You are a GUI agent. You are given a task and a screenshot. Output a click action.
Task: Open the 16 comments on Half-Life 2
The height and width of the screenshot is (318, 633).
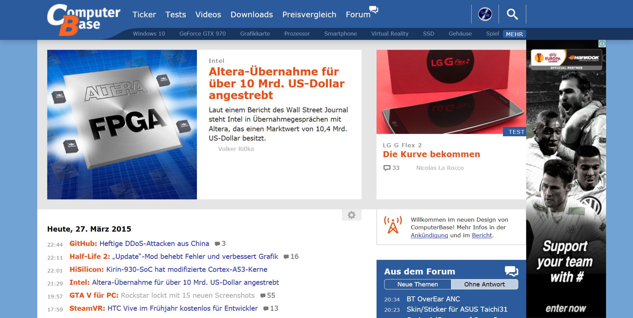(x=291, y=256)
